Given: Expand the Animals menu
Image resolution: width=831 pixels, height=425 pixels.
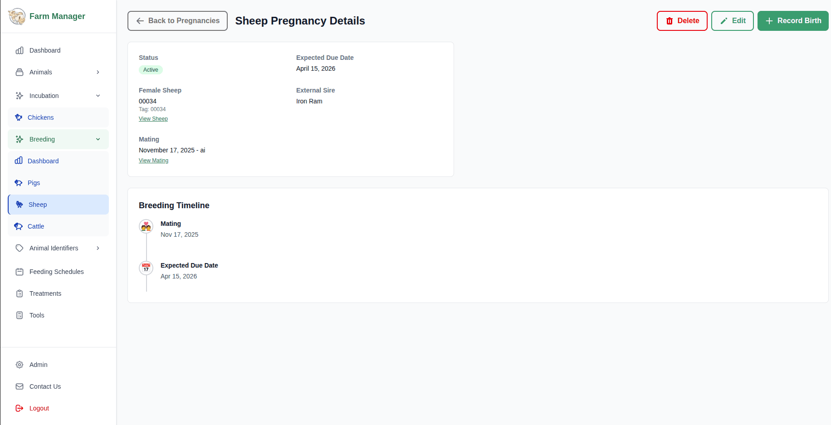Looking at the screenshot, I should (98, 72).
